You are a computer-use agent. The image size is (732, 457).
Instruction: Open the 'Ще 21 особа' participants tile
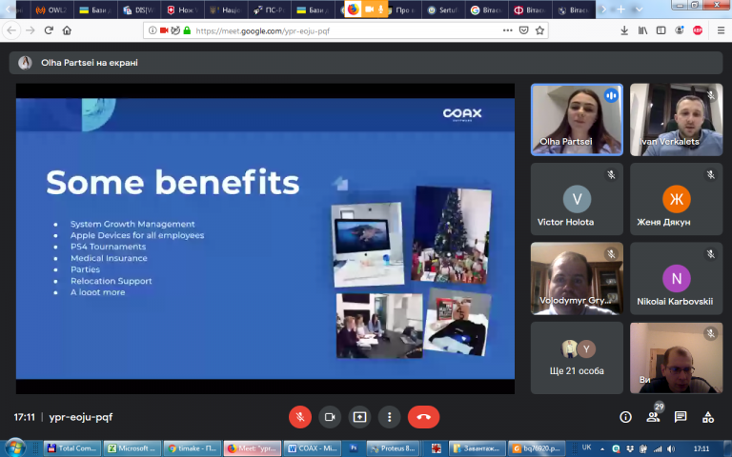[x=577, y=358]
